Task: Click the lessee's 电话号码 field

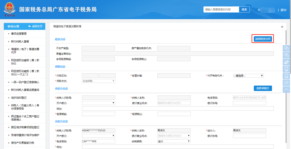Action: tap(250, 98)
